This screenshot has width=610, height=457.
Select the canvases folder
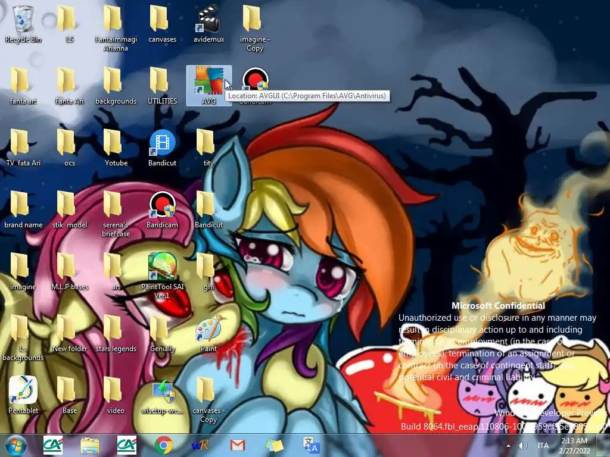[162, 24]
